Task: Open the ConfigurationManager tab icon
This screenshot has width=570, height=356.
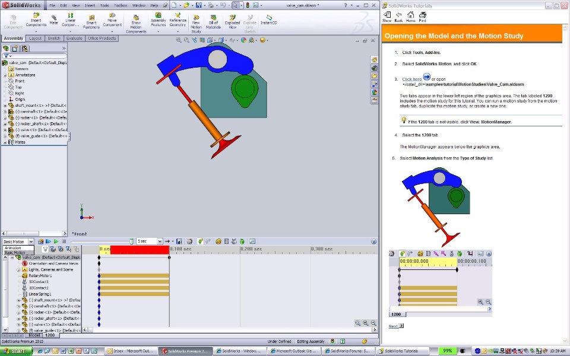Action: click(25, 48)
